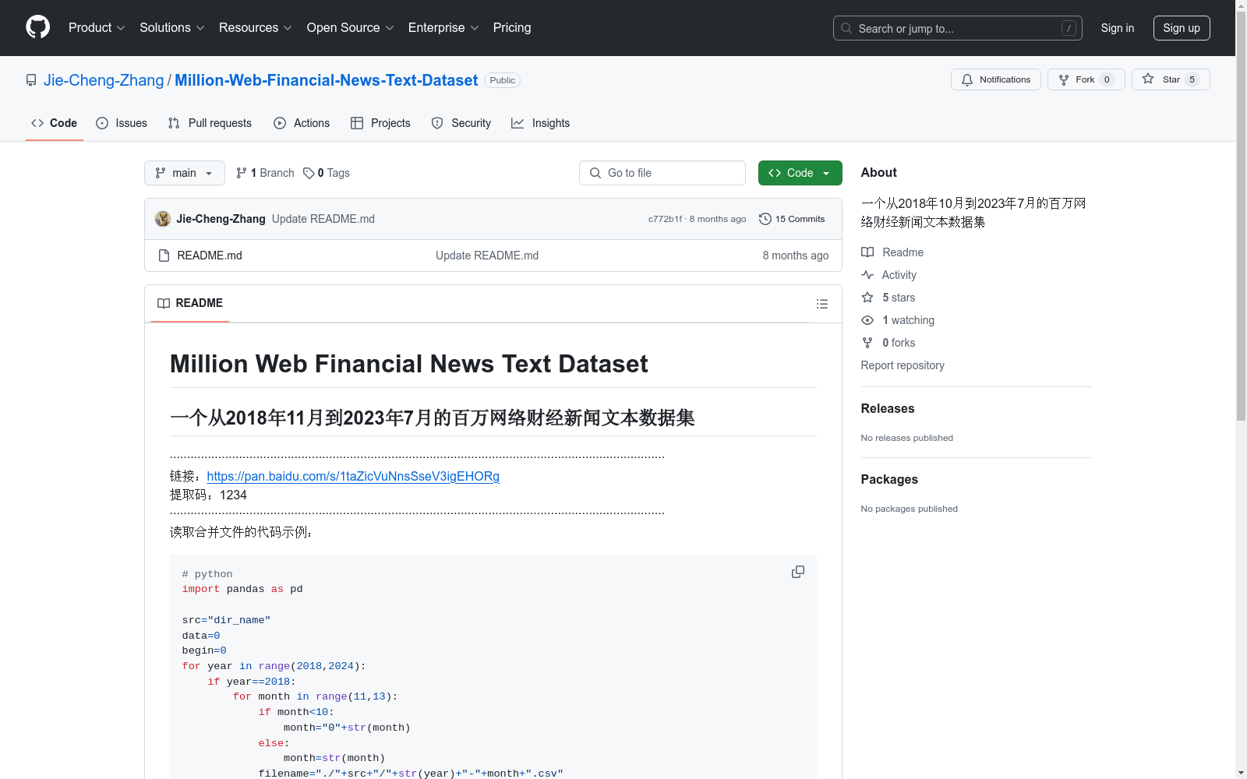Open the Projects tab
Screen dimensions: 1247x779
tap(380, 123)
